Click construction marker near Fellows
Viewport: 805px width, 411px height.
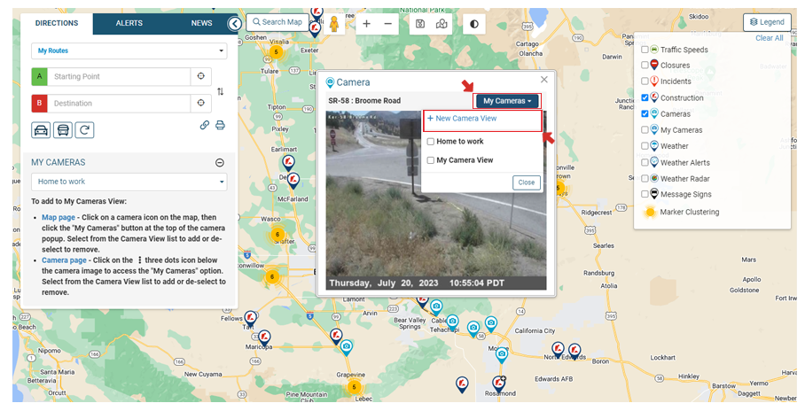(x=251, y=319)
